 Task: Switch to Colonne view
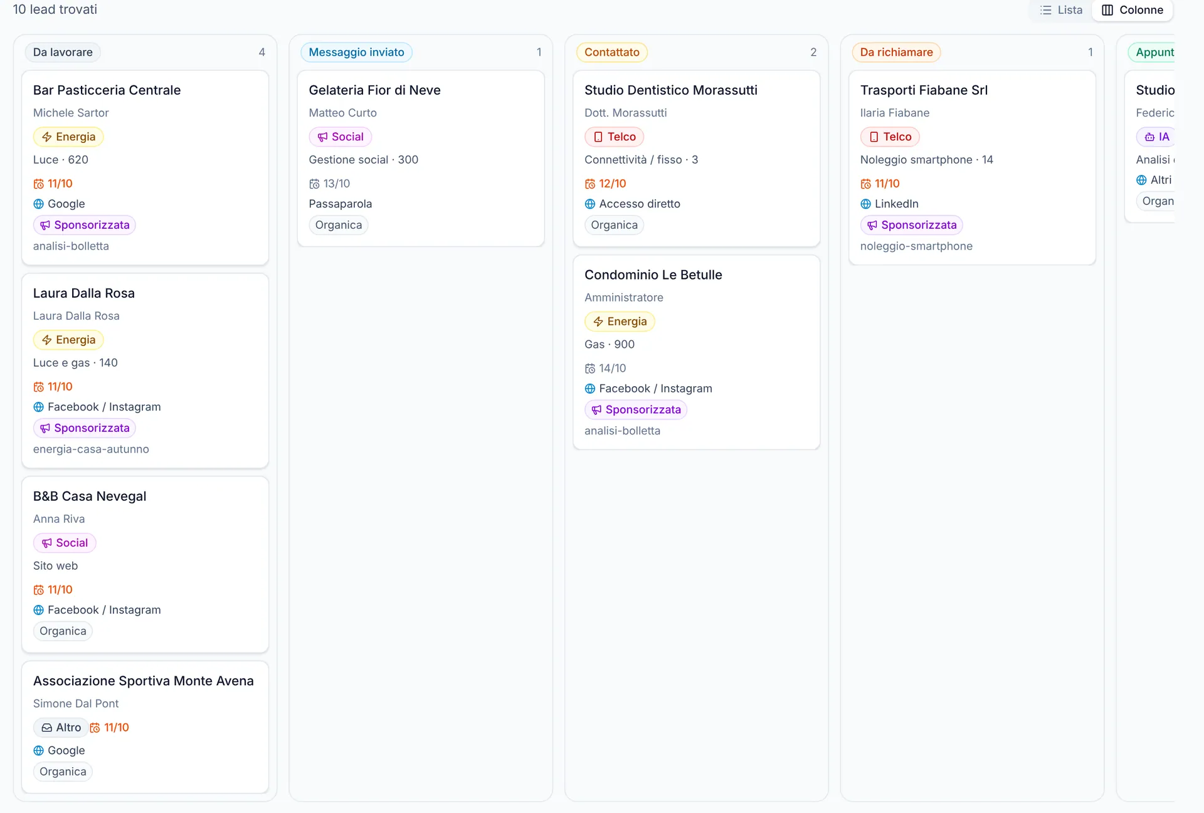[x=1133, y=10]
